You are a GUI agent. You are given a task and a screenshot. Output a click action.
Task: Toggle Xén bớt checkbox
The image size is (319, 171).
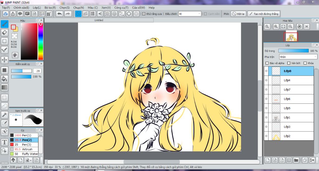[x=289, y=63]
